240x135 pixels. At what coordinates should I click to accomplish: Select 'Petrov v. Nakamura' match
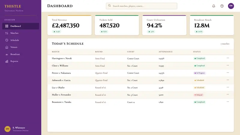[x=61, y=73]
